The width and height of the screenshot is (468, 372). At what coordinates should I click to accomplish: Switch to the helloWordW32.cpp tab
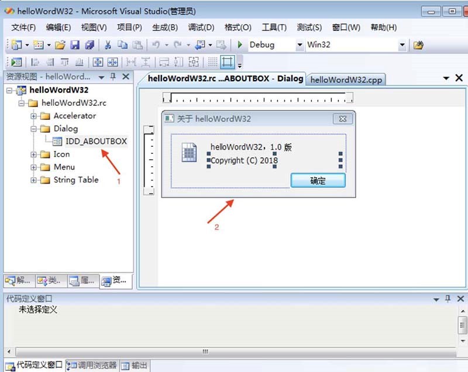click(x=349, y=78)
